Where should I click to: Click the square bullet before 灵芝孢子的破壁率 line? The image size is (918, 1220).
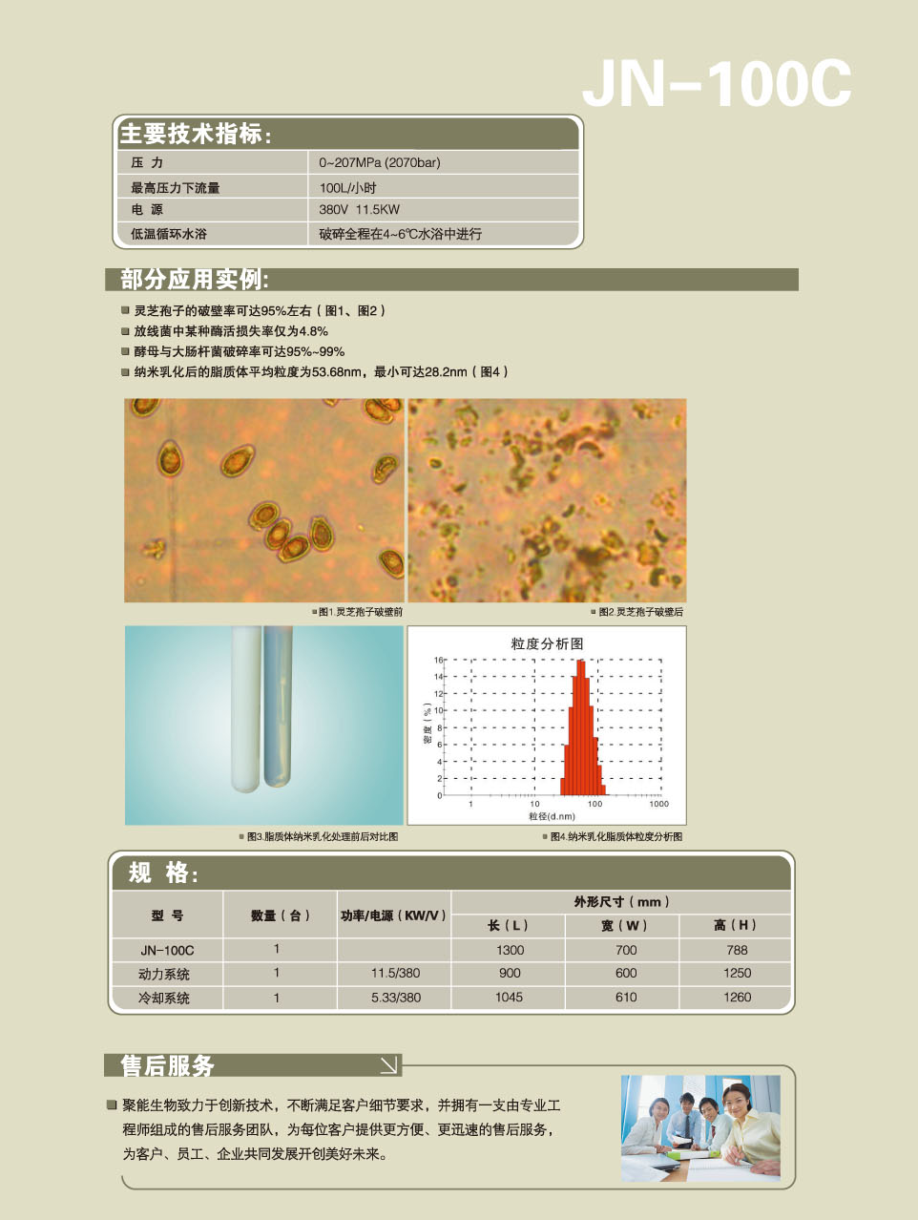click(x=125, y=310)
